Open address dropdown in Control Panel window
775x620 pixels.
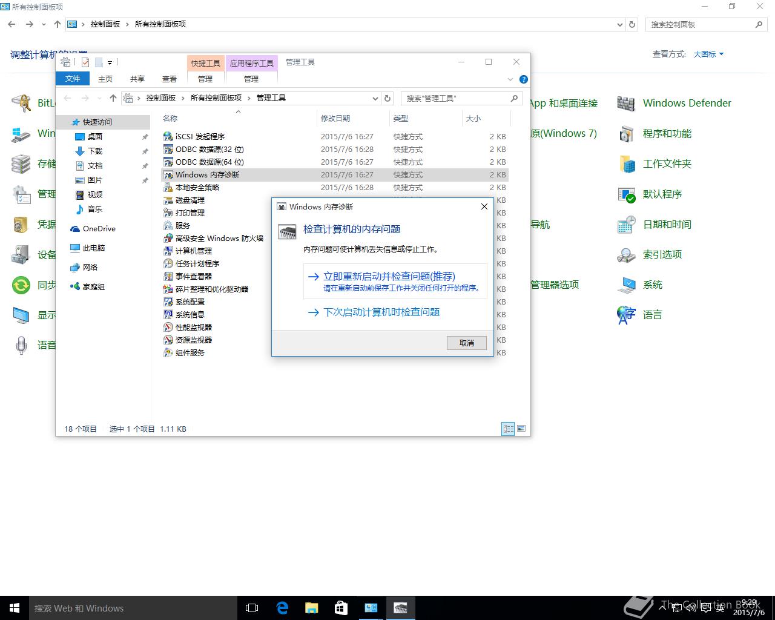click(x=620, y=24)
